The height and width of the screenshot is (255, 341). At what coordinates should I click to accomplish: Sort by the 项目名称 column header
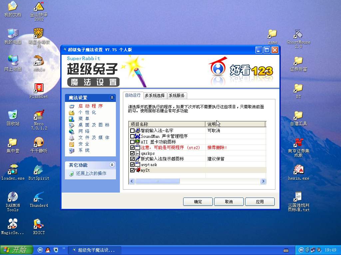tap(167, 124)
